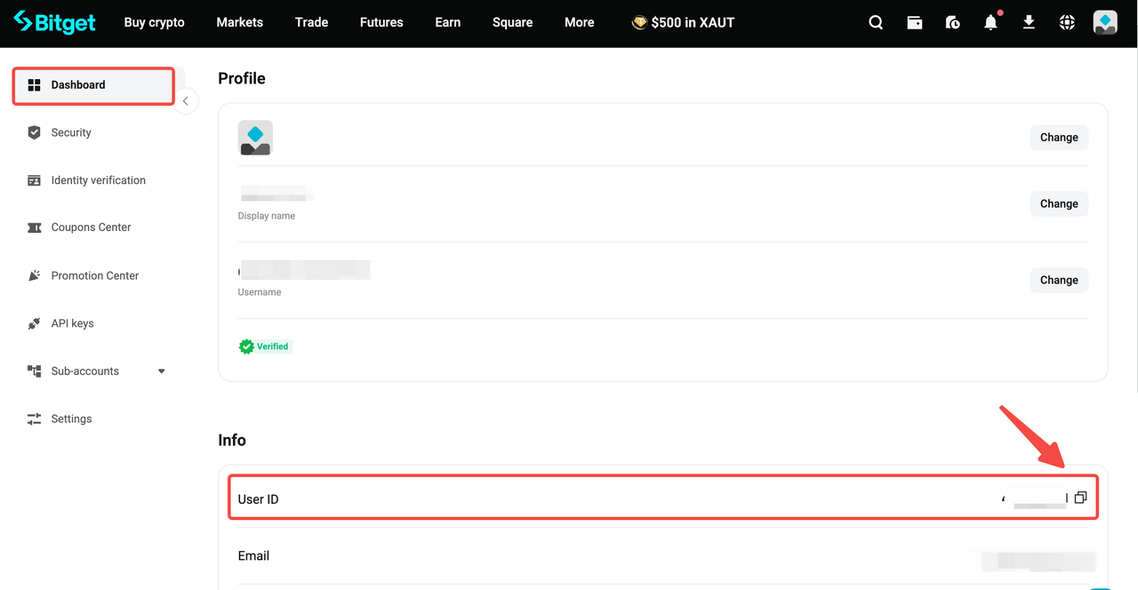This screenshot has width=1138, height=590.
Task: View order history via the orders icon
Action: pyautogui.click(x=952, y=22)
